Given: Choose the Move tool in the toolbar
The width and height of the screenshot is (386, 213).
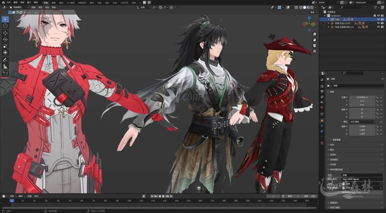Looking at the screenshot, I should coord(5,33).
